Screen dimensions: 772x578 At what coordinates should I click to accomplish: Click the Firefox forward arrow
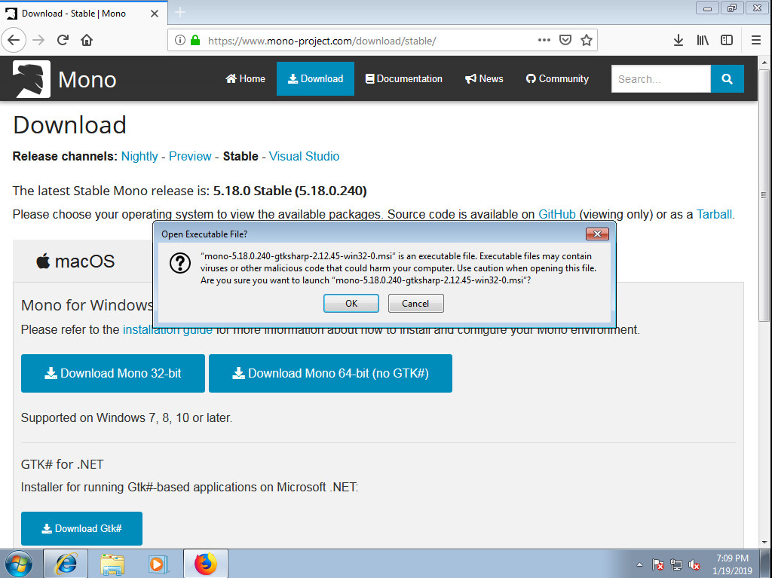38,41
